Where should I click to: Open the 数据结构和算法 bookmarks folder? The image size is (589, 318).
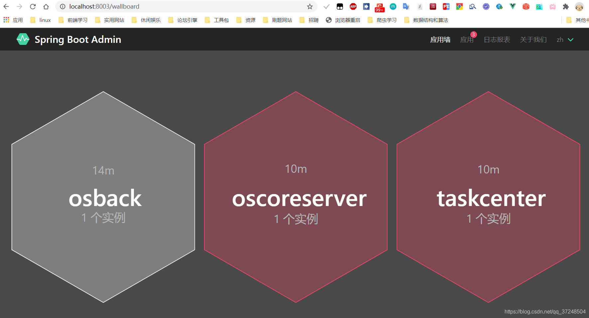coord(426,20)
